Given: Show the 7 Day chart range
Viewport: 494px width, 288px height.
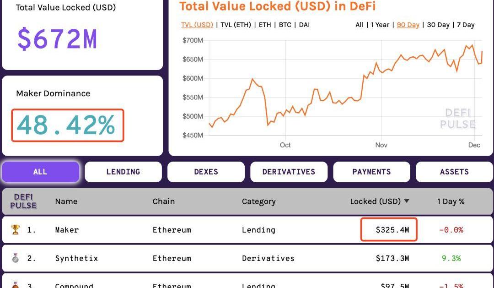Looking at the screenshot, I should pyautogui.click(x=466, y=25).
